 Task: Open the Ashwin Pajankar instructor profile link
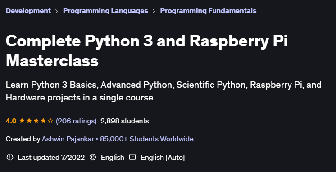118,139
